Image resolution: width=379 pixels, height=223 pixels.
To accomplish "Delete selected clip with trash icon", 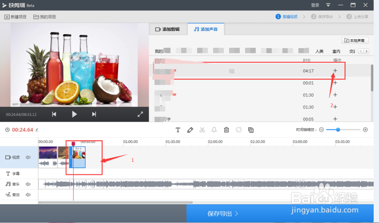I will [x=226, y=130].
